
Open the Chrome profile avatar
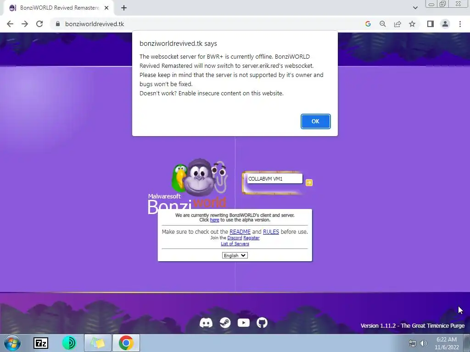pos(445,24)
